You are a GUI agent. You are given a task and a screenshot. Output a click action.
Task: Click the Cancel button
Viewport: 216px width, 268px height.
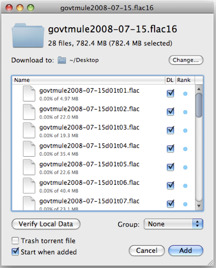[x=147, y=251]
